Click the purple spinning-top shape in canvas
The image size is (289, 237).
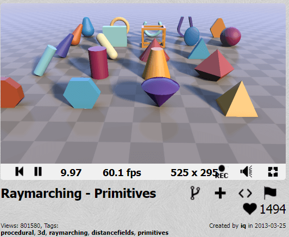coord(160,91)
